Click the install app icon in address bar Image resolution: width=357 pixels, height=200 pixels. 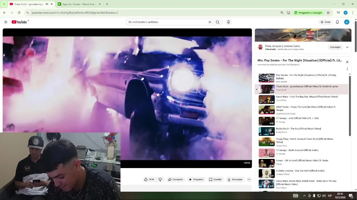[288, 12]
